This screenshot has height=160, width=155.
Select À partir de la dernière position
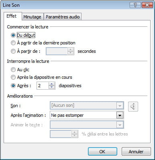click(x=13, y=43)
